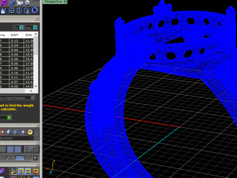This screenshot has height=178, width=237.
Task: Close the metal weight panel
Action: [37, 18]
